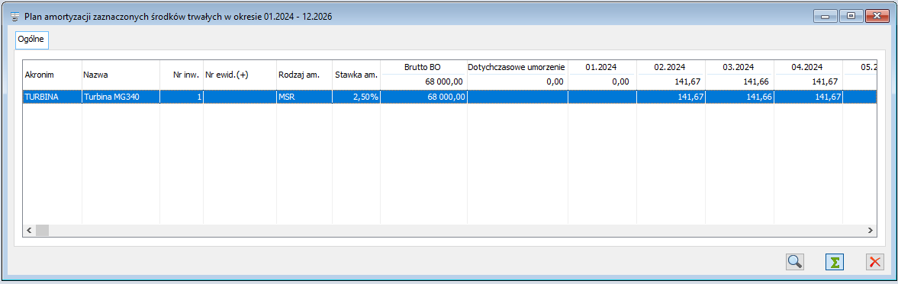
Task: Click the 03.2024 column header
Action: [739, 68]
